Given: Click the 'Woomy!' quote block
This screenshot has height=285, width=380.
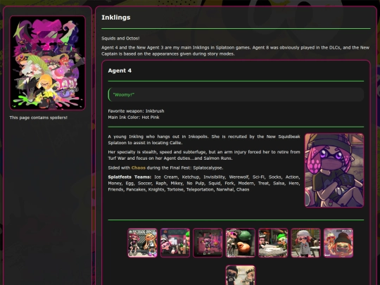Looking at the screenshot, I should point(236,95).
